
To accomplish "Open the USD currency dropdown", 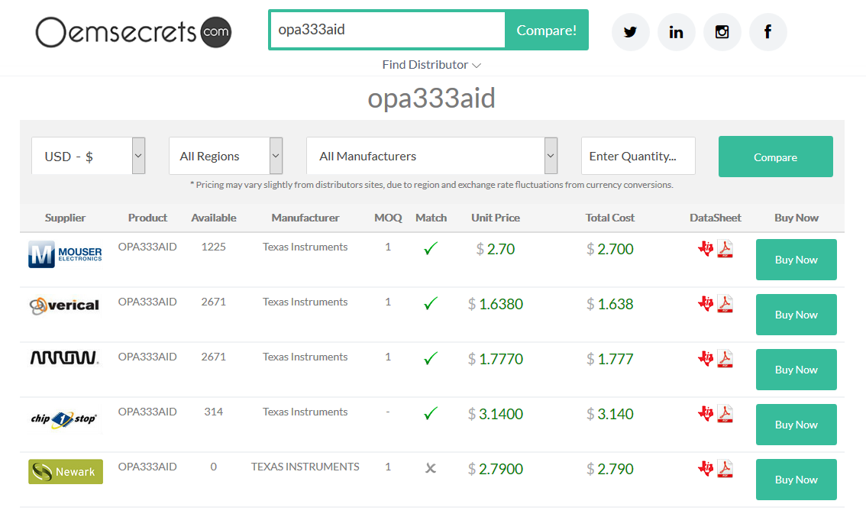I will pos(89,156).
